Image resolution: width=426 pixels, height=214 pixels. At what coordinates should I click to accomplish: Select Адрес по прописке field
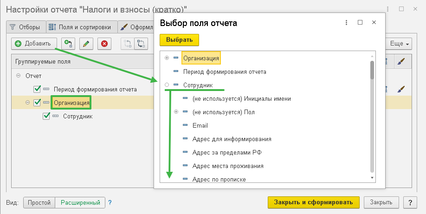pyautogui.click(x=219, y=180)
